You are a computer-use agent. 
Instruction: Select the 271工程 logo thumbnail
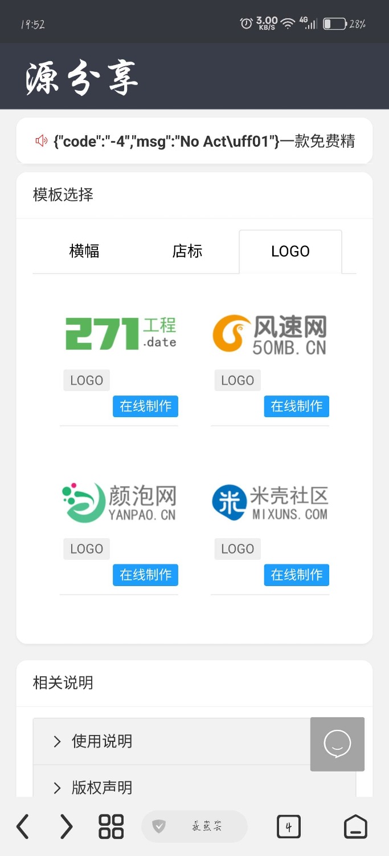coord(121,333)
